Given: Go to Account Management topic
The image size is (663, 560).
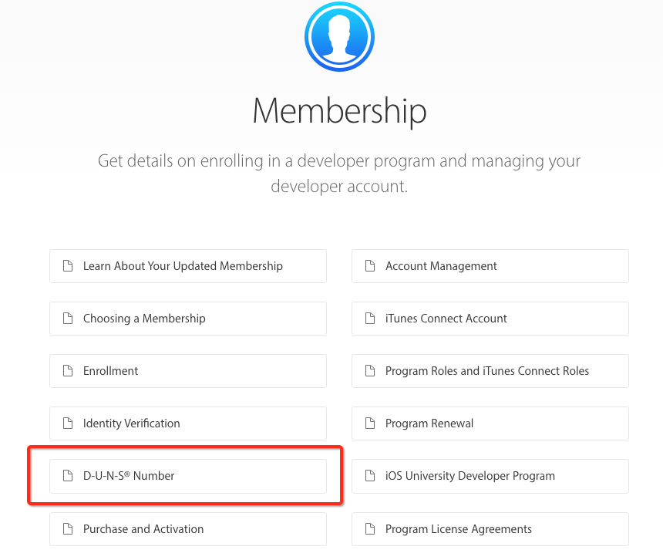Looking at the screenshot, I should pos(441,266).
